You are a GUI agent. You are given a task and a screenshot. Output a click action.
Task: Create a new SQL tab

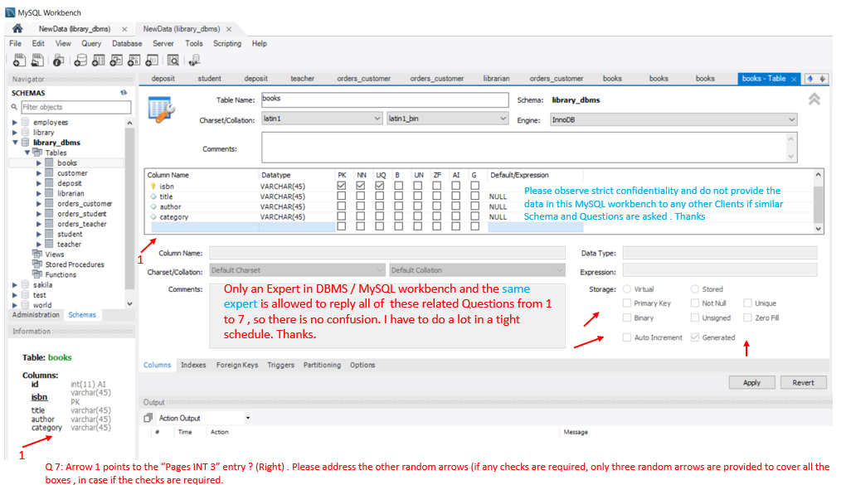point(20,61)
